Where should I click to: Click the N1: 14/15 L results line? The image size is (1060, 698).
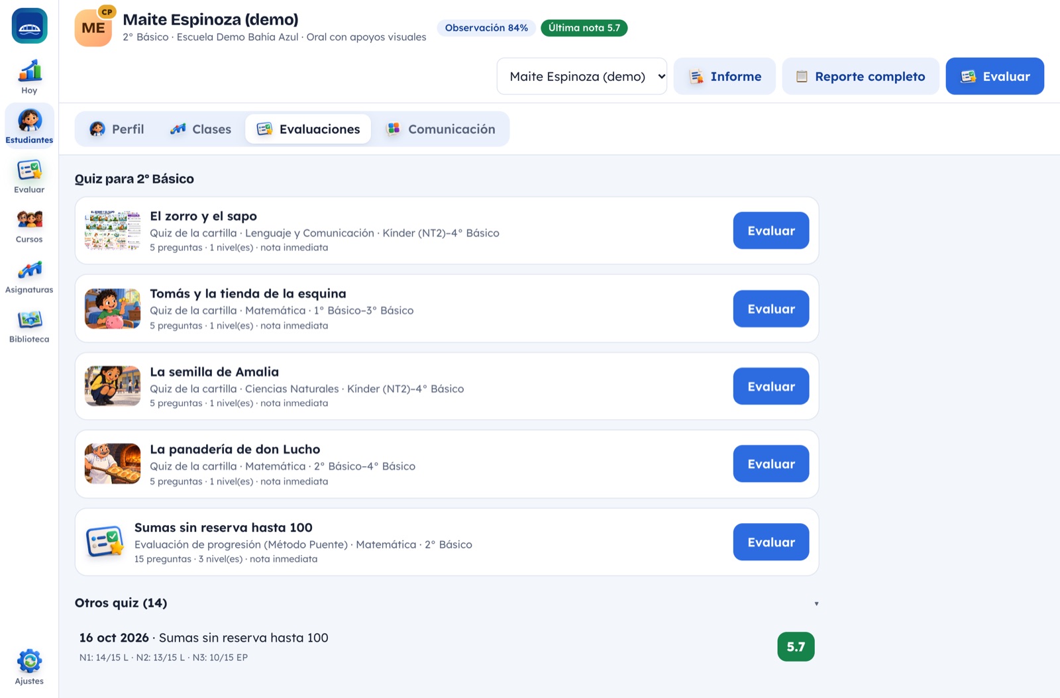pos(164,658)
